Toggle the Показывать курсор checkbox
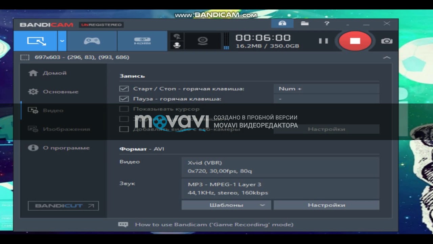 point(124,109)
